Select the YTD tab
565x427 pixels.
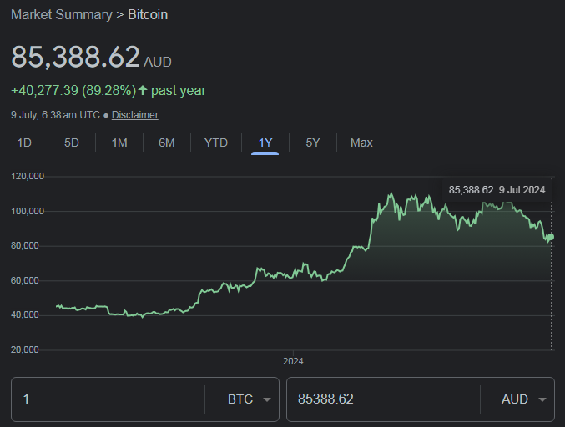tap(216, 143)
